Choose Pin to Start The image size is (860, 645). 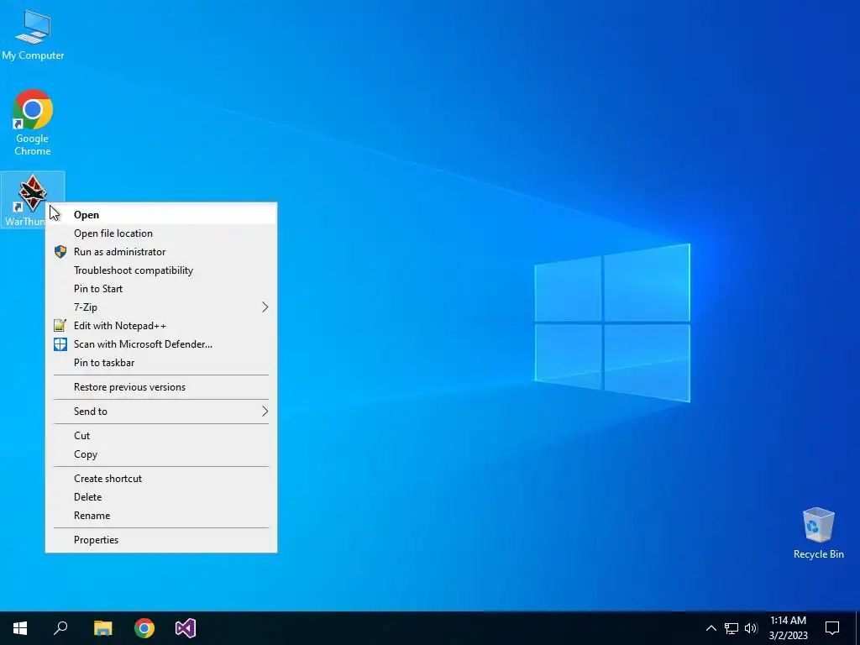coord(161,289)
